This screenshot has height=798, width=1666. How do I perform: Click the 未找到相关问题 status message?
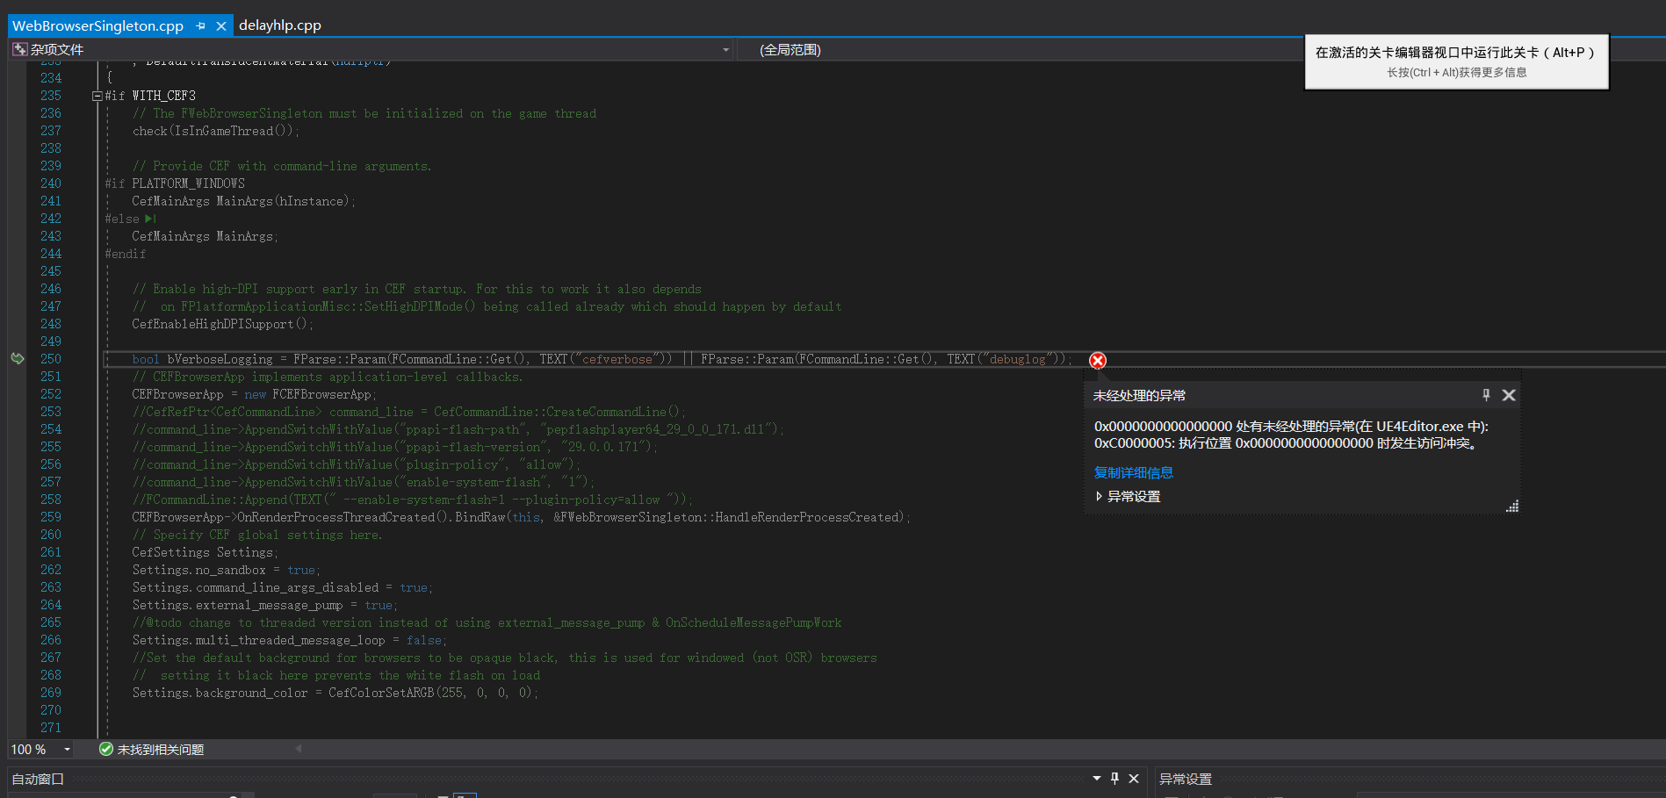160,749
